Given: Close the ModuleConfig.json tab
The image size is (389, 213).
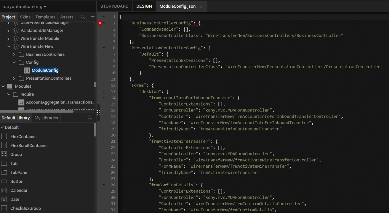Looking at the screenshot, I should click(201, 7).
